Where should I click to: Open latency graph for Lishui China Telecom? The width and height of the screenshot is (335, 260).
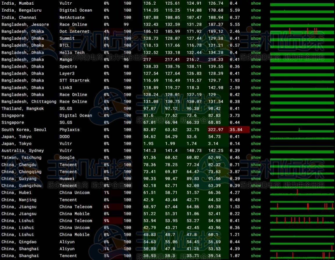(x=302, y=221)
